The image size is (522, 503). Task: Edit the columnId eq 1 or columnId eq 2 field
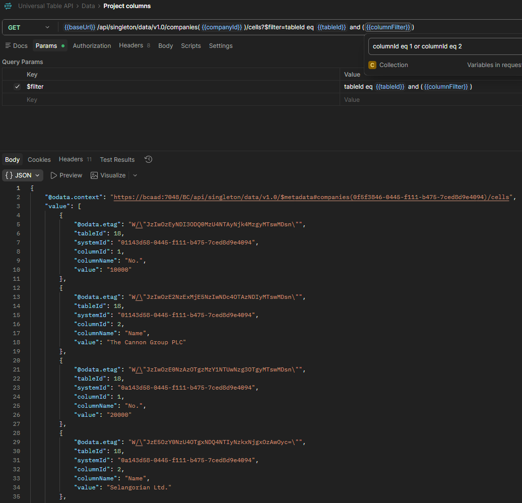[445, 46]
